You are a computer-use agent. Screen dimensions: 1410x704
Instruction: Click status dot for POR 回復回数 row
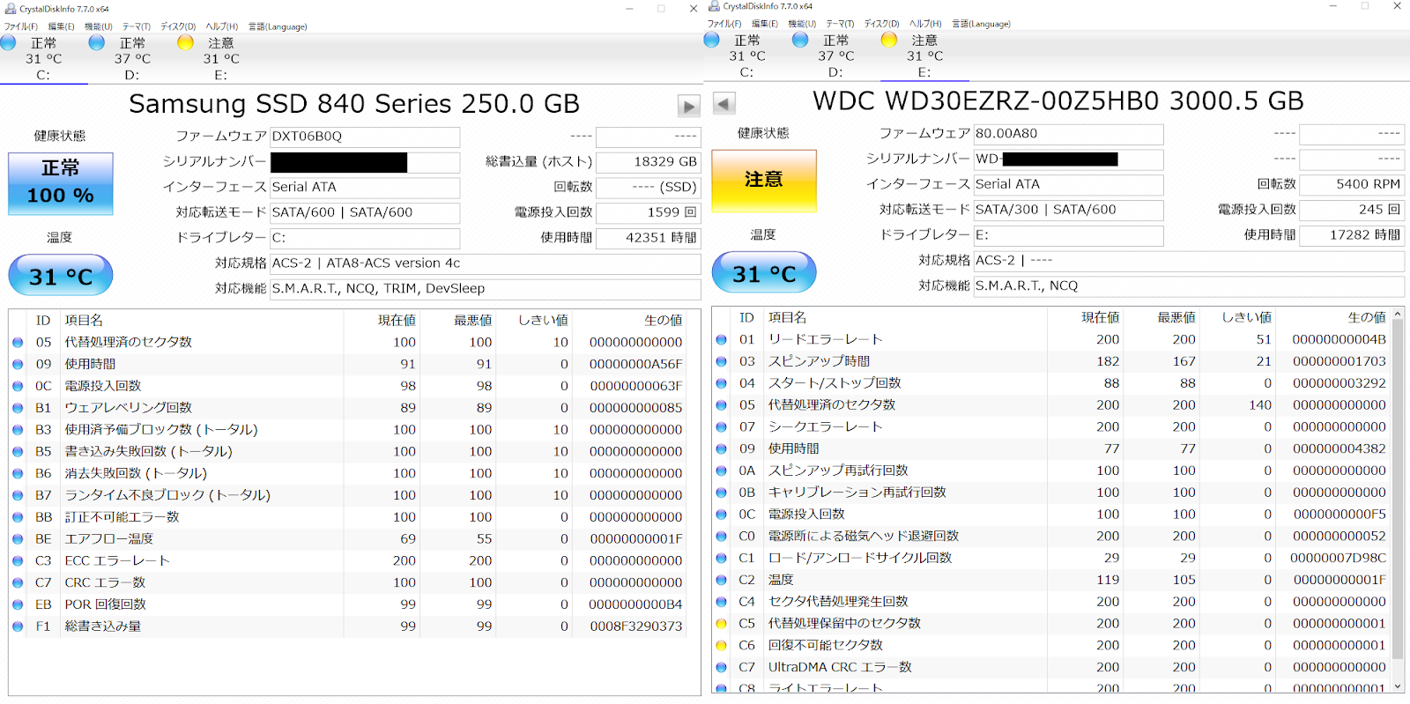click(18, 604)
